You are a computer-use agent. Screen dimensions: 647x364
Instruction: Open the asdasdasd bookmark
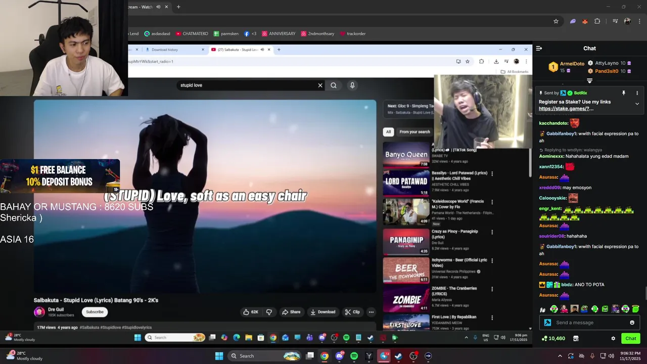click(157, 34)
